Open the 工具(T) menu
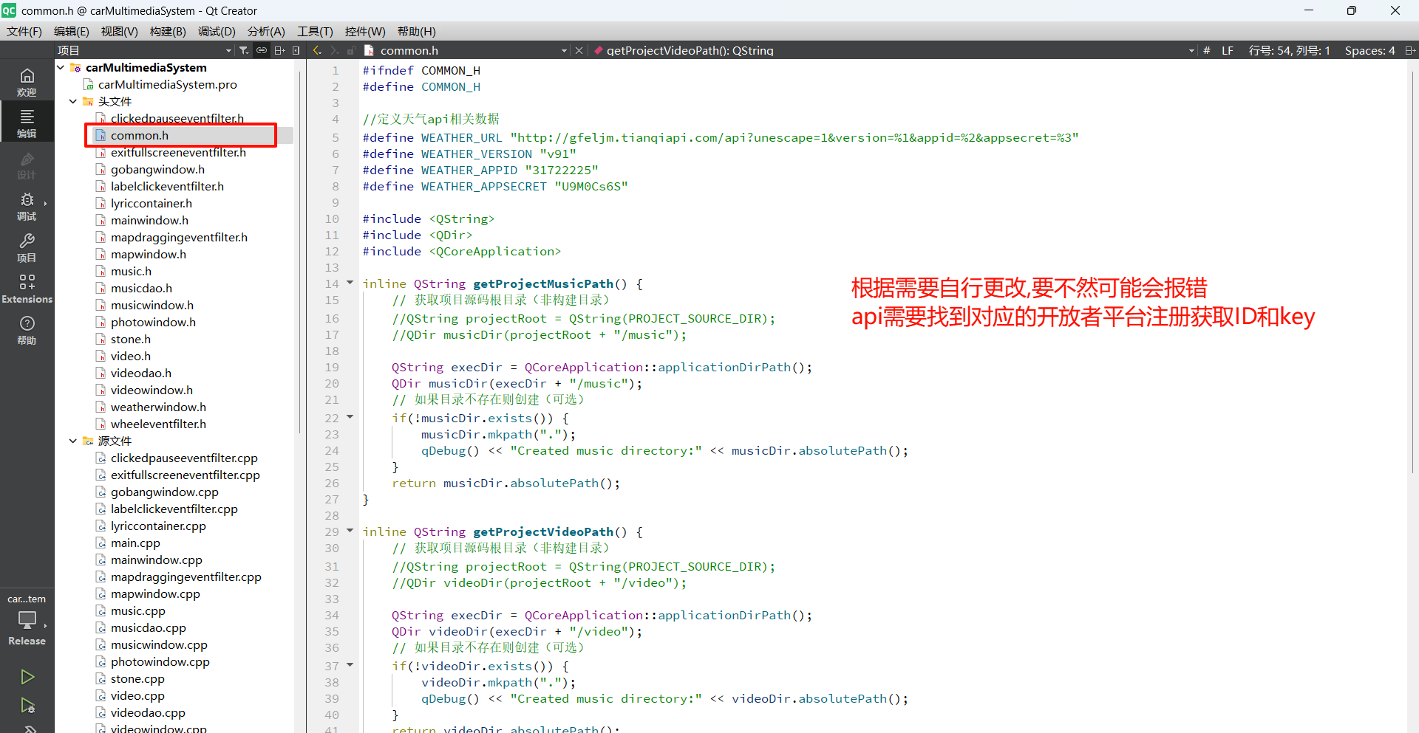This screenshot has height=733, width=1419. click(315, 31)
